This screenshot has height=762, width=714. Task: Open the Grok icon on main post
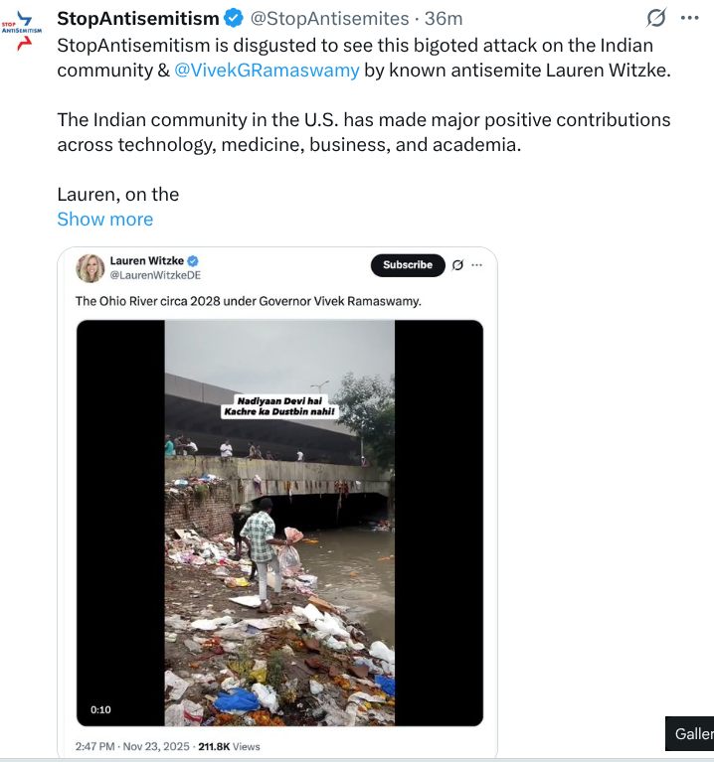pyautogui.click(x=656, y=18)
